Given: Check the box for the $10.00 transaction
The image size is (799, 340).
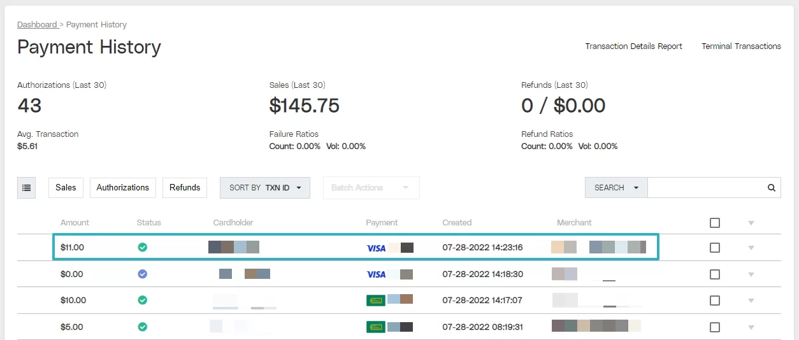Looking at the screenshot, I should pyautogui.click(x=715, y=301).
